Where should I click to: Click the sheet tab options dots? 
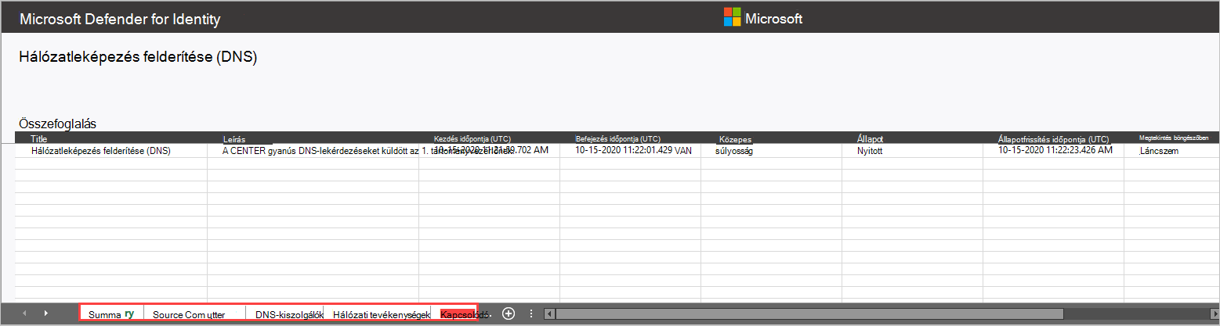(531, 313)
